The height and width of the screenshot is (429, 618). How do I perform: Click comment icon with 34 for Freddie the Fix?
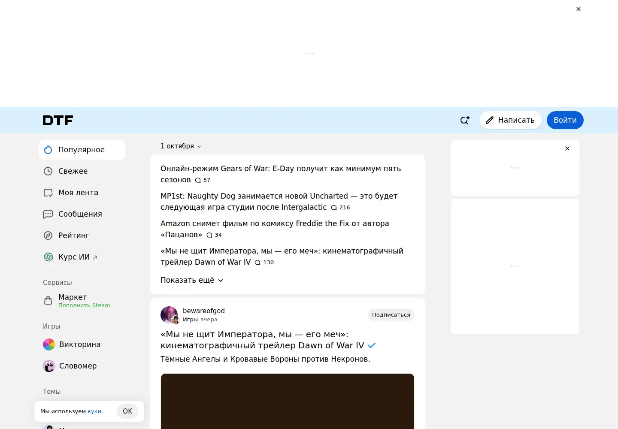[209, 235]
